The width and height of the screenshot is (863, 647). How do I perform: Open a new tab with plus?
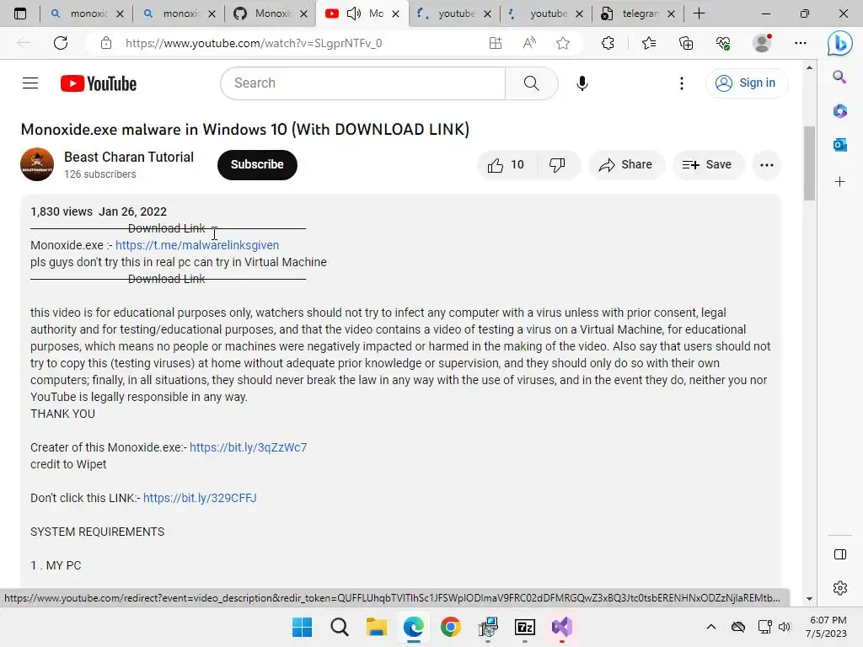699,13
